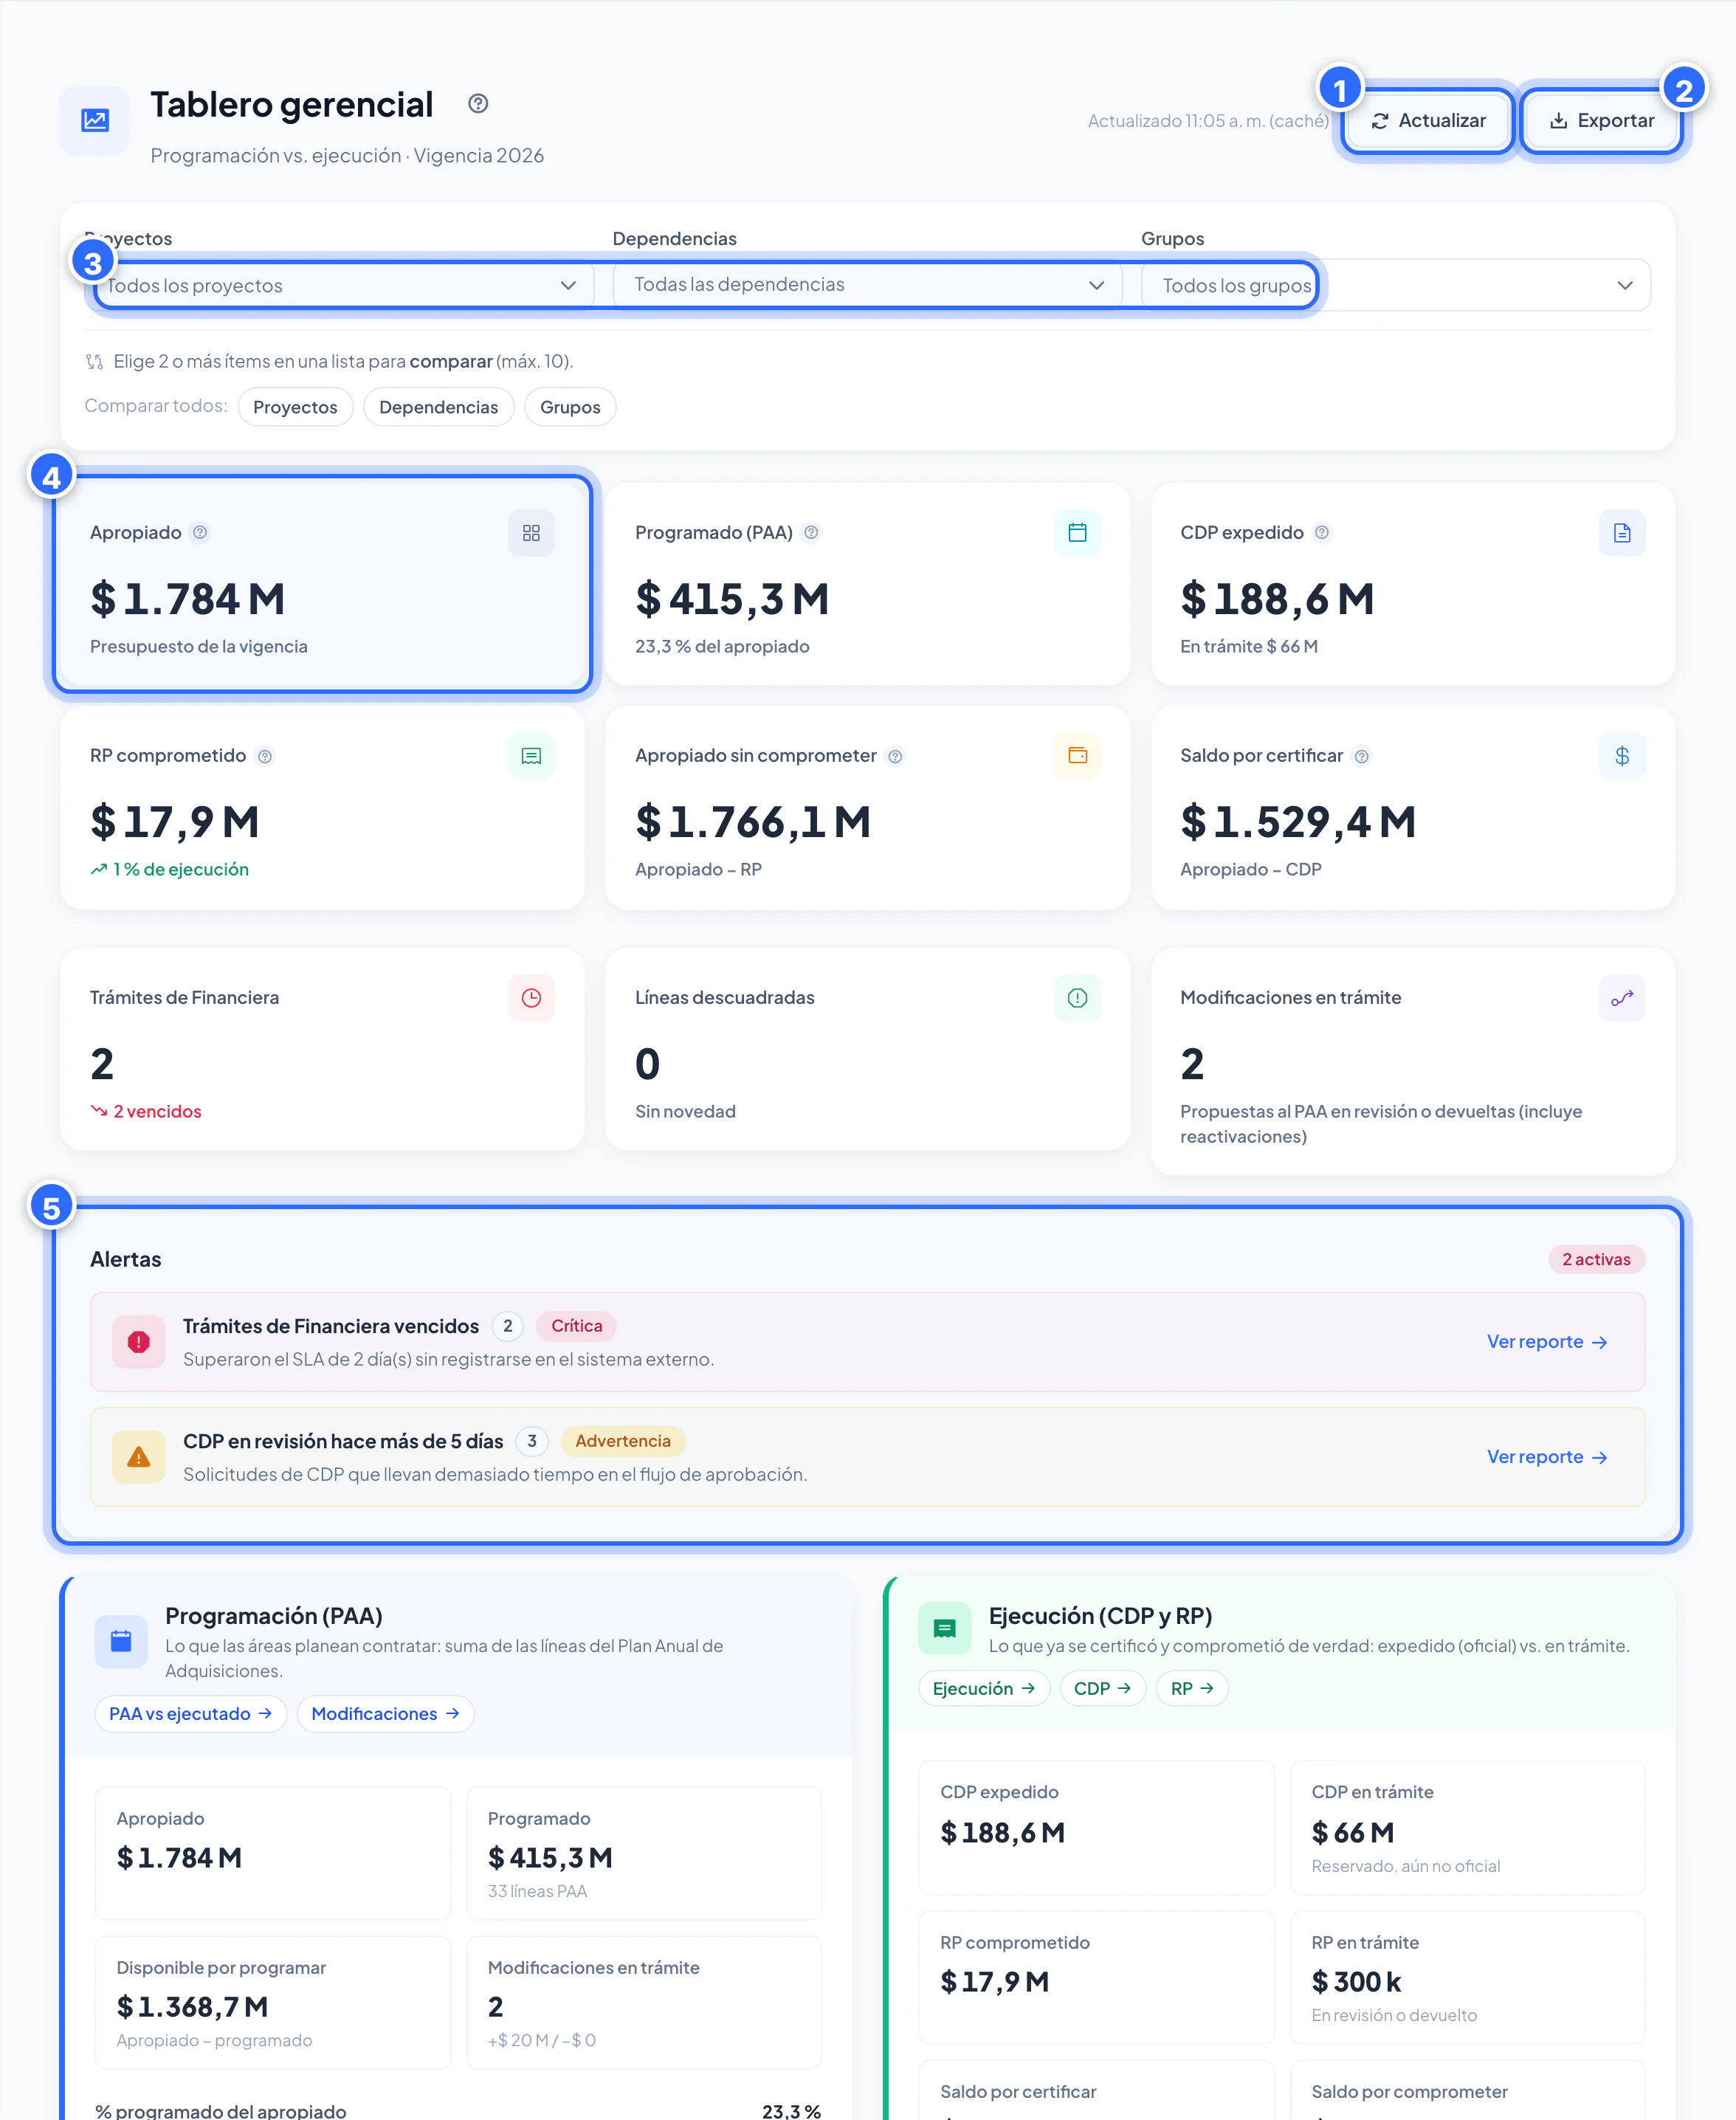Click the 2 activas alerts badge
1736x2120 pixels.
[1596, 1259]
